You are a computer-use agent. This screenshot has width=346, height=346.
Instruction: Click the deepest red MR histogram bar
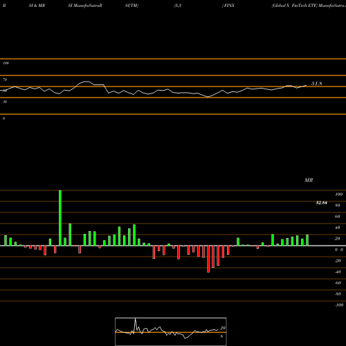pos(208,259)
